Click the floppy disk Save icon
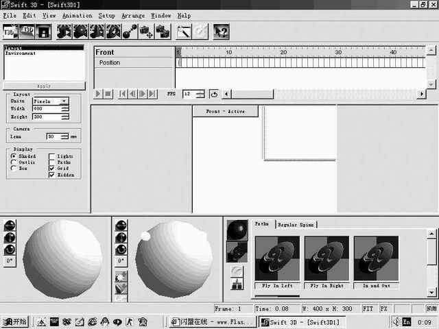 pyautogui.click(x=43, y=31)
